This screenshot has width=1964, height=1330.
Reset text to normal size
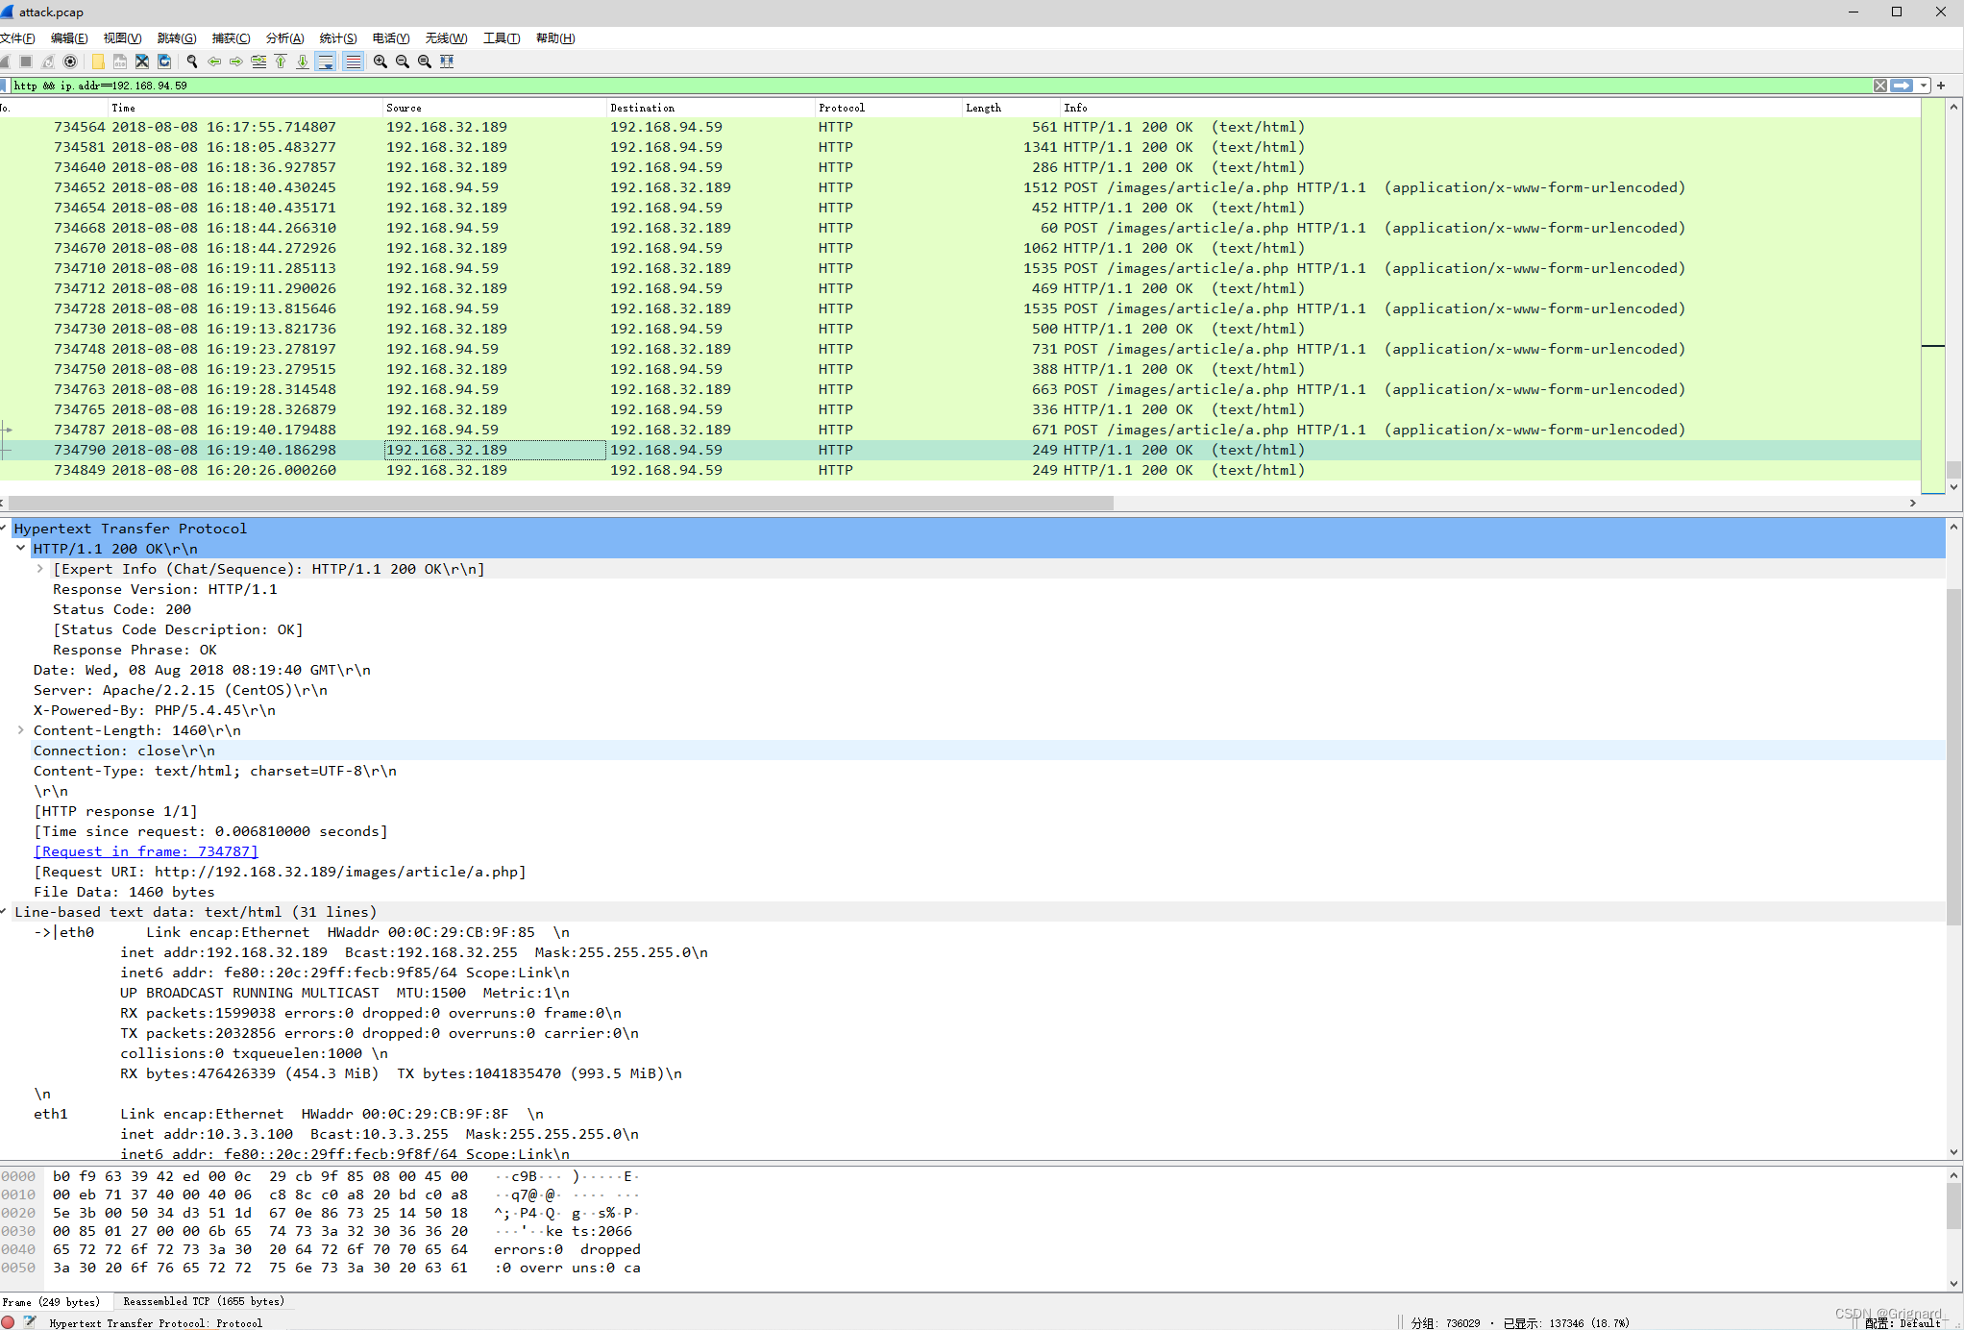pos(425,62)
